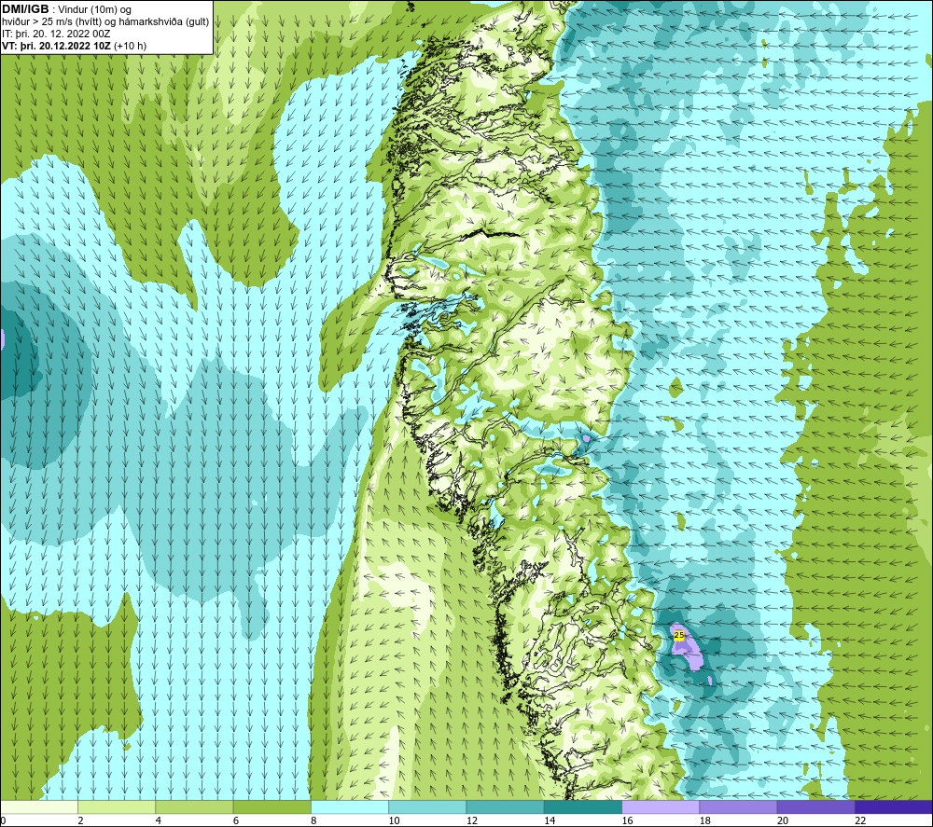Select the dark indigo swatch above 22
This screenshot has height=827, width=933.
(x=894, y=806)
